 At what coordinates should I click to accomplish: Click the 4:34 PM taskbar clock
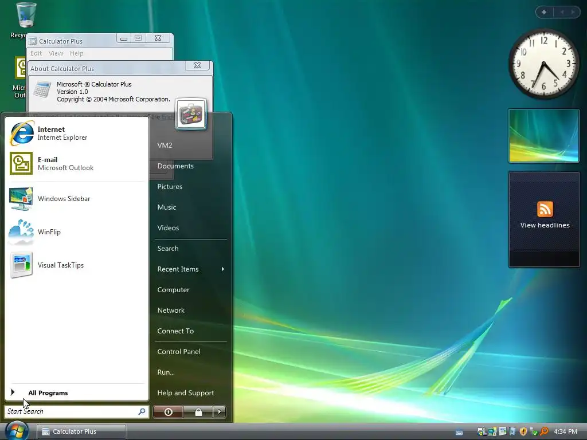pyautogui.click(x=565, y=431)
